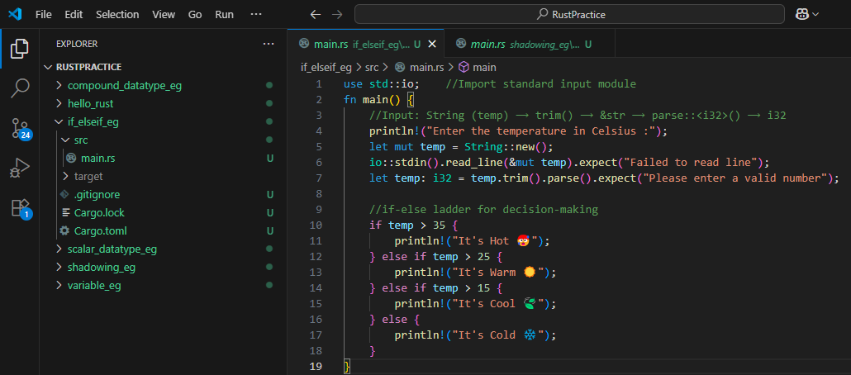Open the Search view in activity bar

[20, 88]
